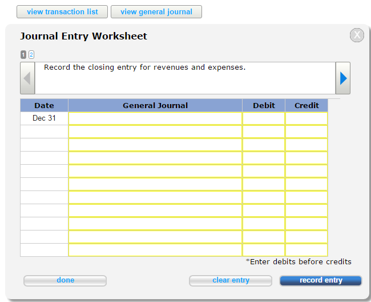
Task: Click the General Journal column header
Action: 155,105
